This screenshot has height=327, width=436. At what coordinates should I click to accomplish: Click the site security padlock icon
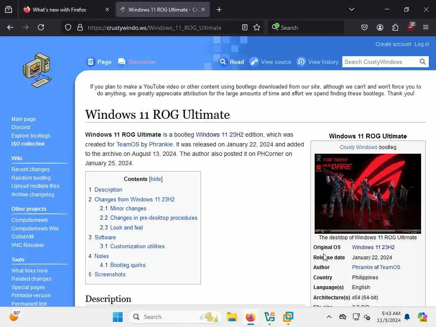80,28
